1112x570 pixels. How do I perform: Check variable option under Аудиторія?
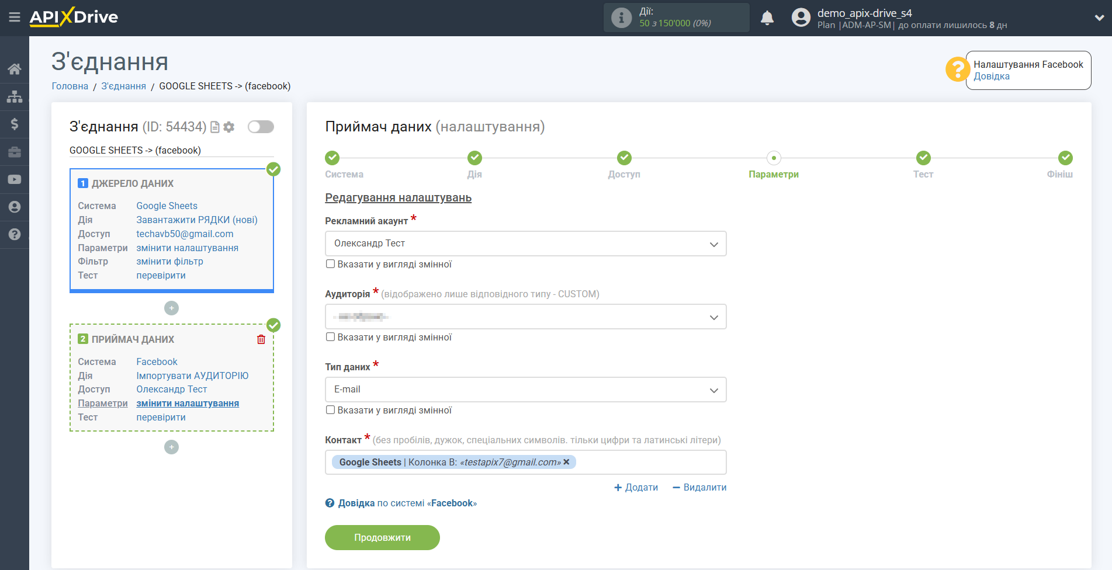point(330,337)
